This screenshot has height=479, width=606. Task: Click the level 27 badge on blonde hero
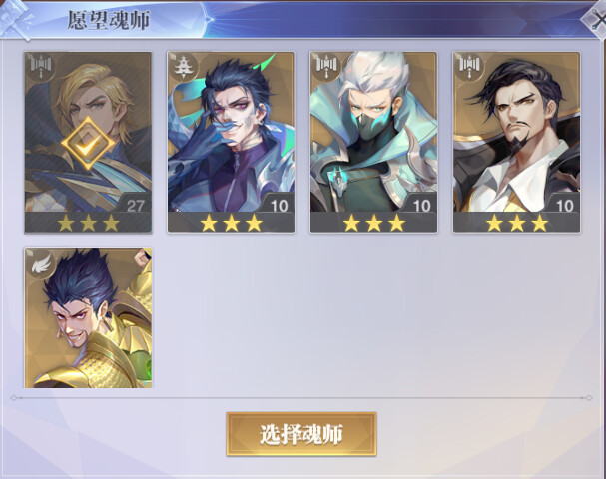tap(135, 206)
